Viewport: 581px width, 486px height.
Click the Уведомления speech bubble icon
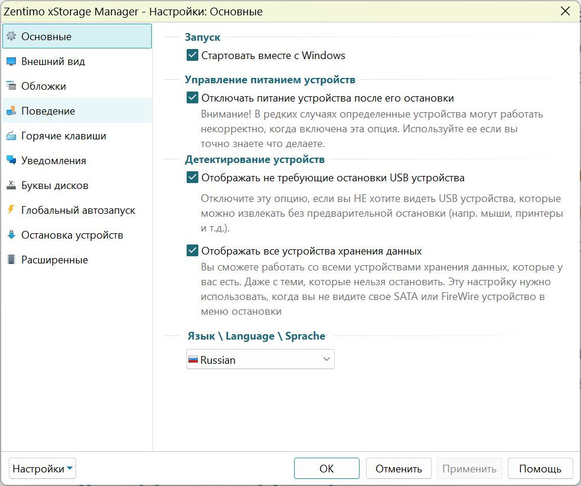[x=11, y=160]
